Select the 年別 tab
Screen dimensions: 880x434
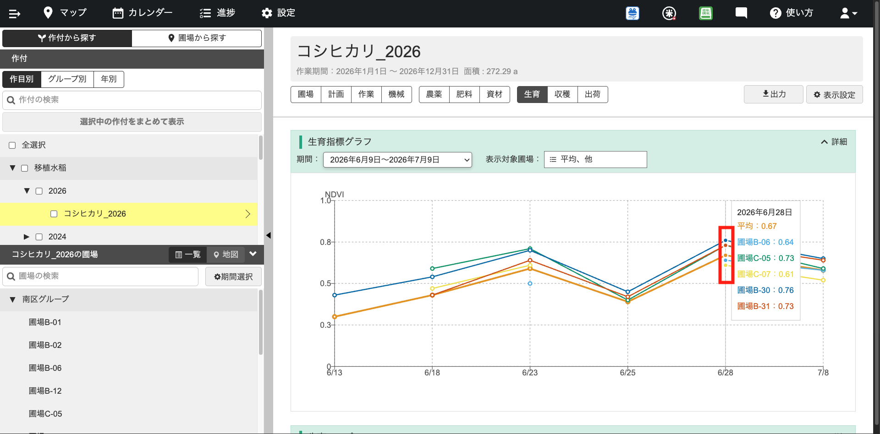tap(109, 79)
